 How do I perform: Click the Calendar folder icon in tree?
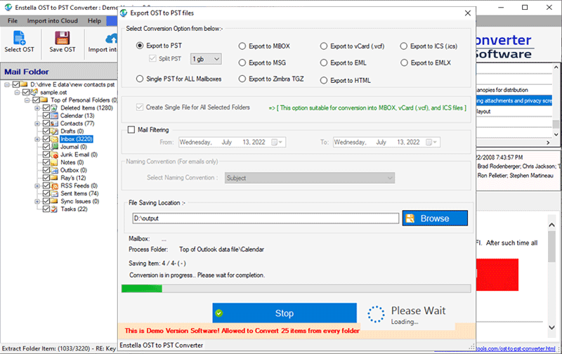click(x=55, y=116)
